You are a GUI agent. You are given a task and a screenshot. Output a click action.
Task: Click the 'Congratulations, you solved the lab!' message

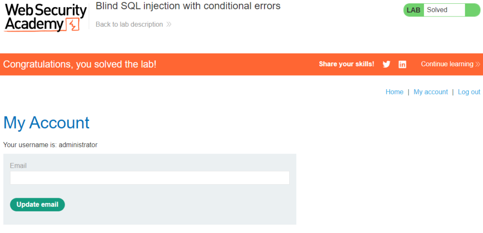click(x=80, y=64)
